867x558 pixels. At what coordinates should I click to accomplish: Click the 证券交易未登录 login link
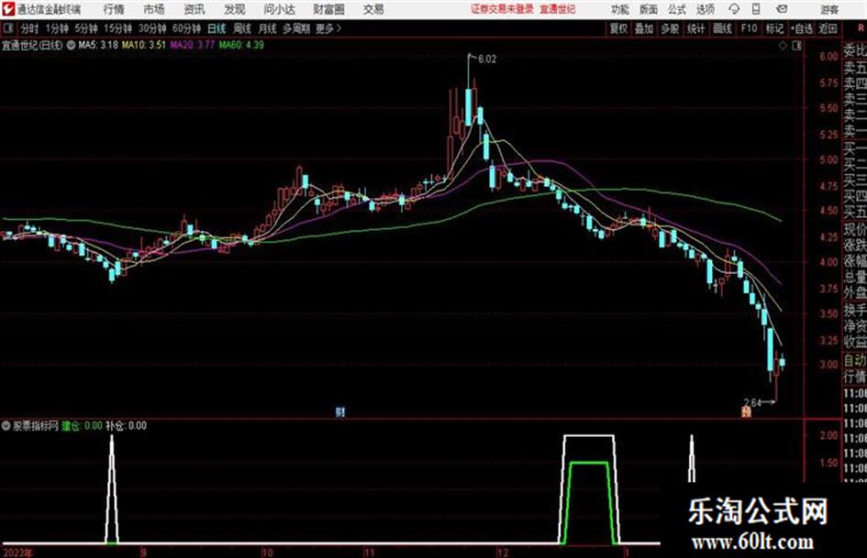[x=502, y=9]
